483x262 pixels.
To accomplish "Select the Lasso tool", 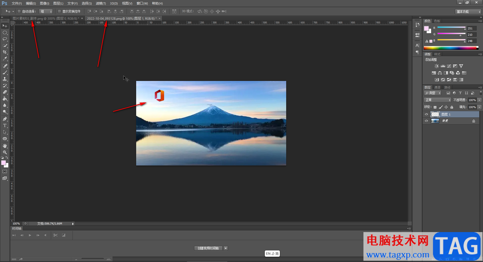I will click(x=5, y=39).
